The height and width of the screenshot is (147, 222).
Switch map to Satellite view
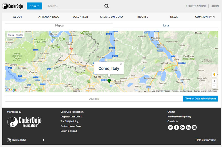(x=20, y=35)
